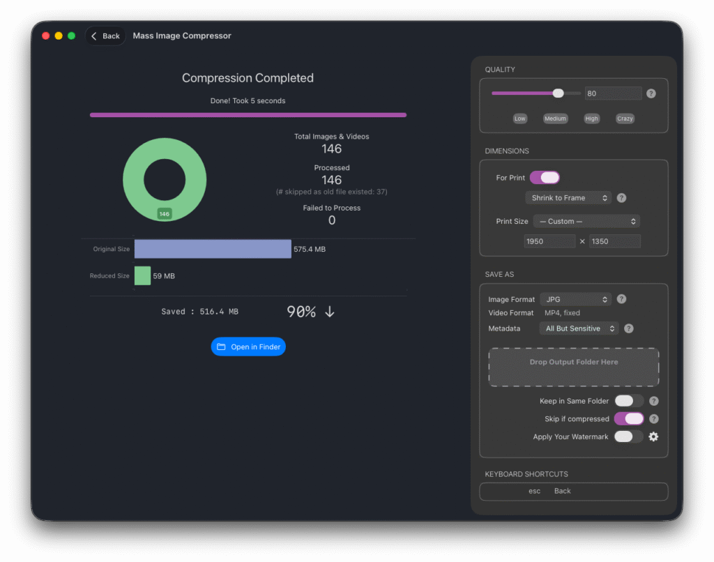
Task: Enable Keep in Same Folder switch
Action: [x=628, y=401]
